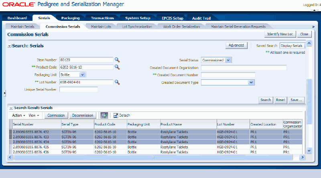The width and height of the screenshot is (321, 178).
Task: Sort by Lot Number column header
Action: (233, 124)
